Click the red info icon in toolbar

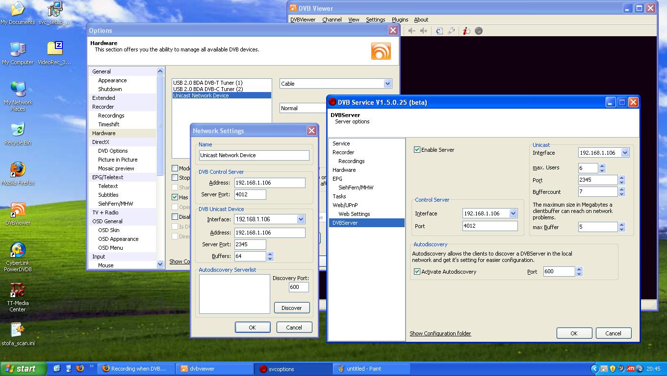point(466,31)
